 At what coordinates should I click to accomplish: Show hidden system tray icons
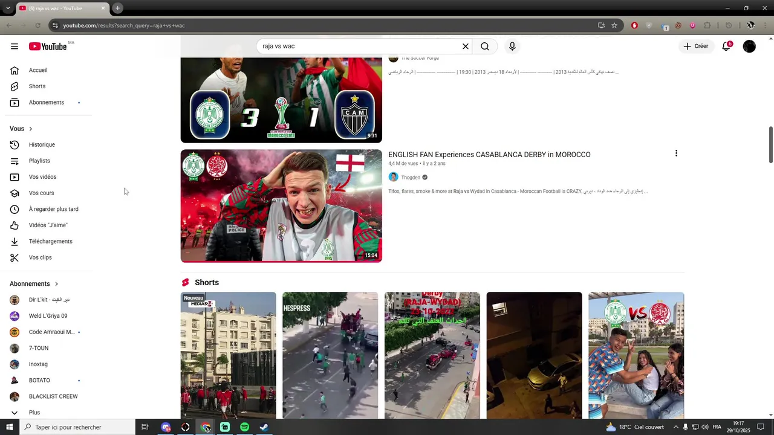[676, 427]
